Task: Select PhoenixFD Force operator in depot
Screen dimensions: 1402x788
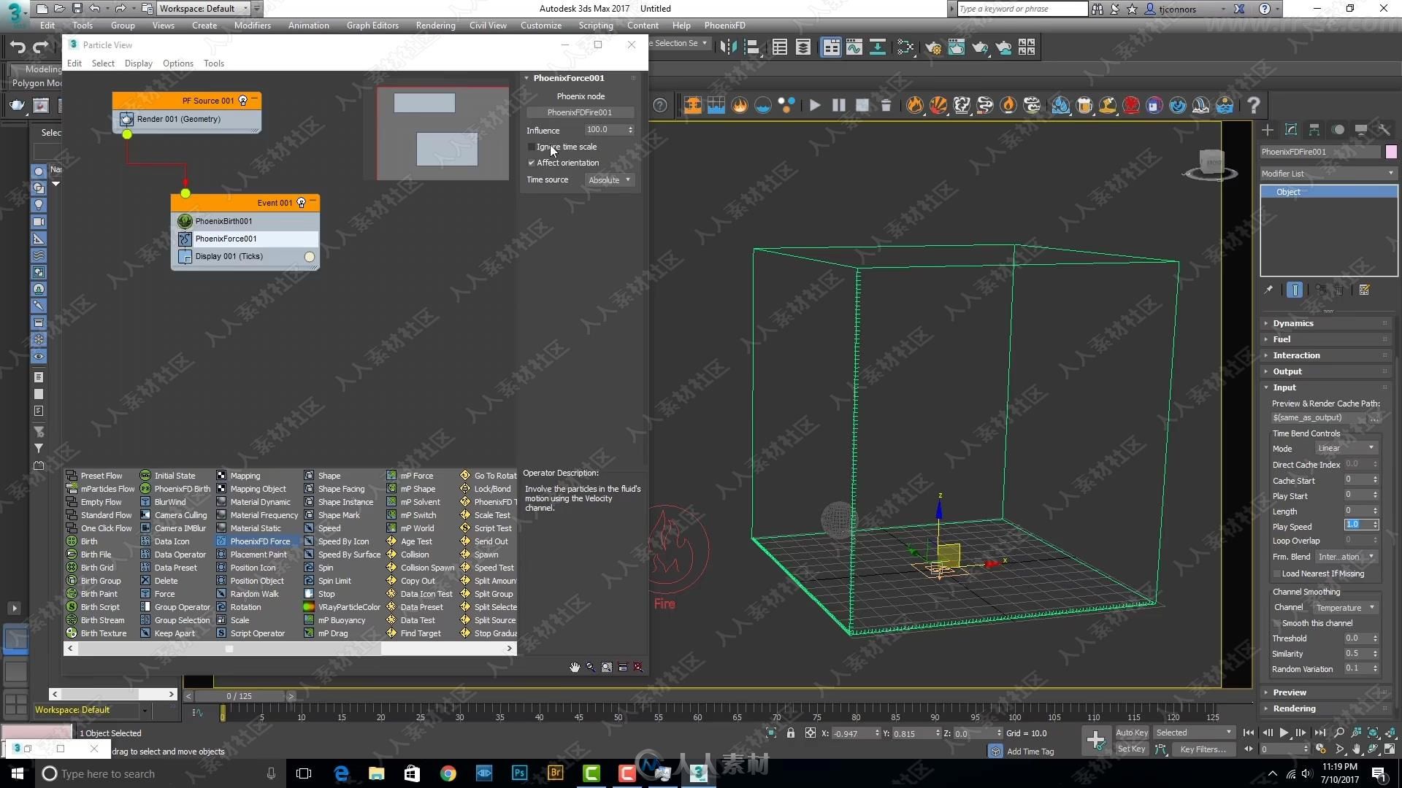Action: click(x=253, y=541)
